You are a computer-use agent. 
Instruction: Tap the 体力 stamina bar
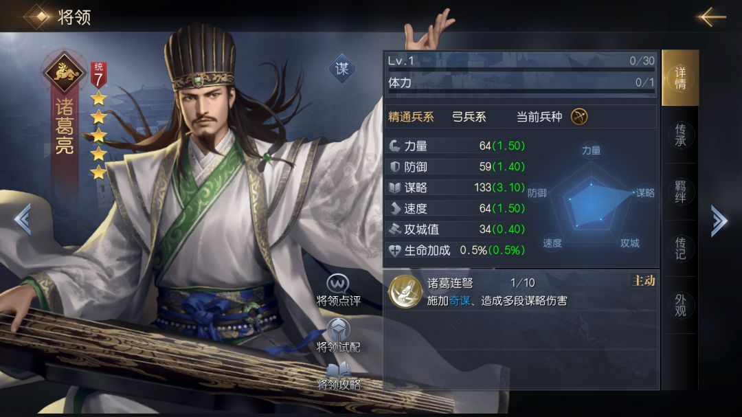point(521,84)
